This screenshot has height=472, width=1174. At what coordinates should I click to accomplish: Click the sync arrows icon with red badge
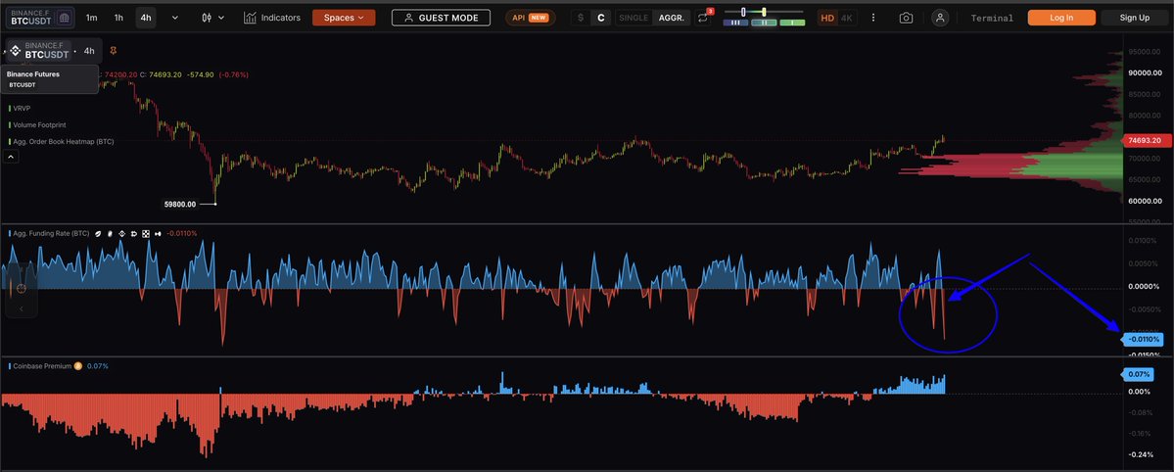click(704, 18)
